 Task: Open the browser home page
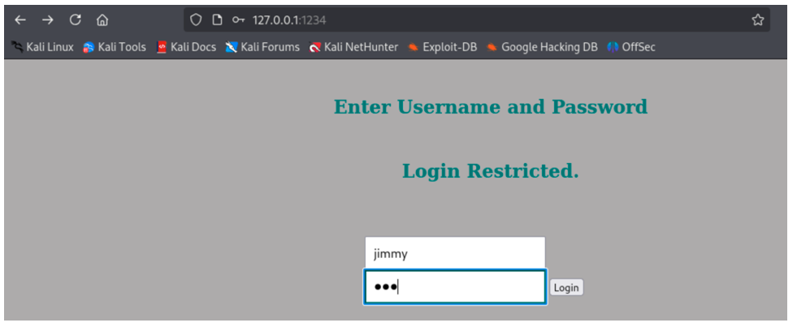102,19
